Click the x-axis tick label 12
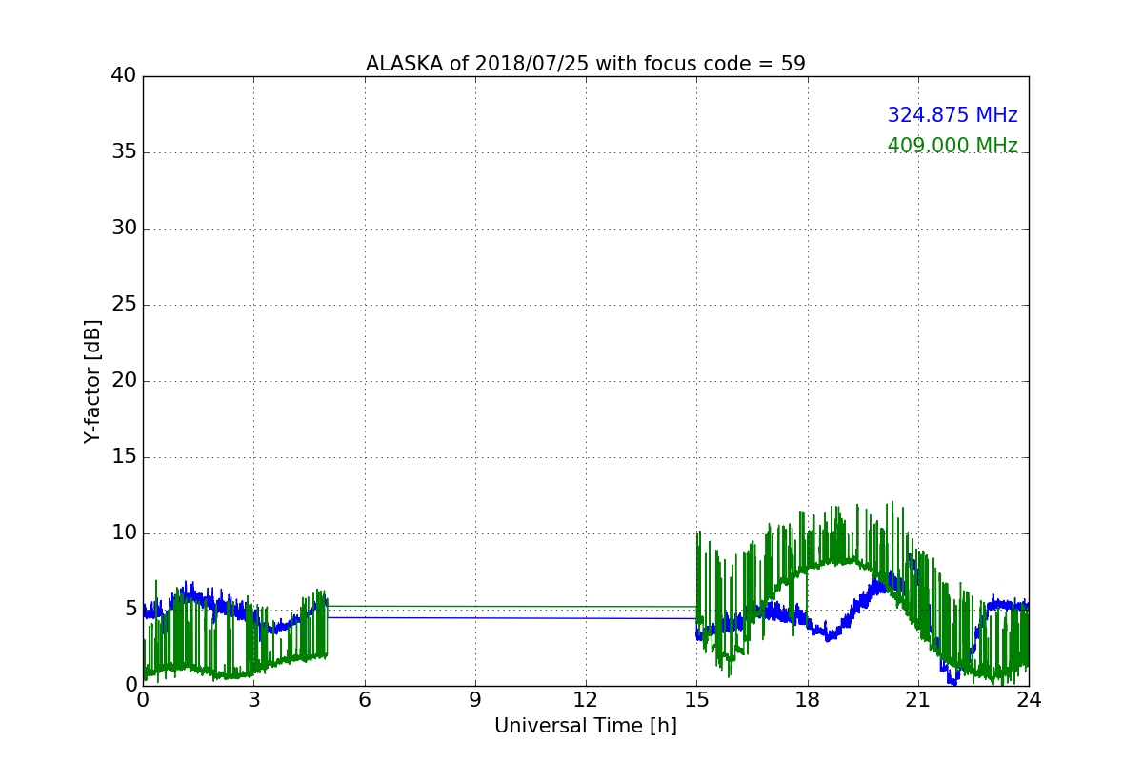Viewport: 1143px width, 762px height. (x=586, y=700)
